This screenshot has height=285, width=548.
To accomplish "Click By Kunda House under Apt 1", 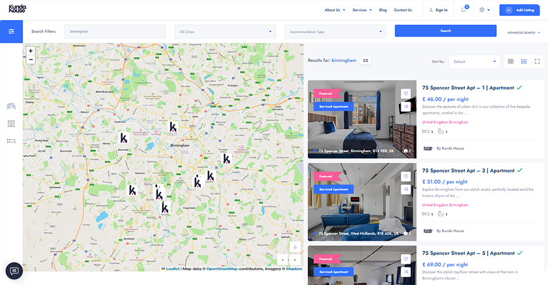I will click(450, 148).
